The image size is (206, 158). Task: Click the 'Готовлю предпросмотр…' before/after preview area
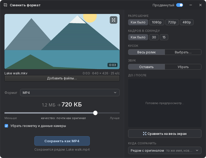(165, 103)
